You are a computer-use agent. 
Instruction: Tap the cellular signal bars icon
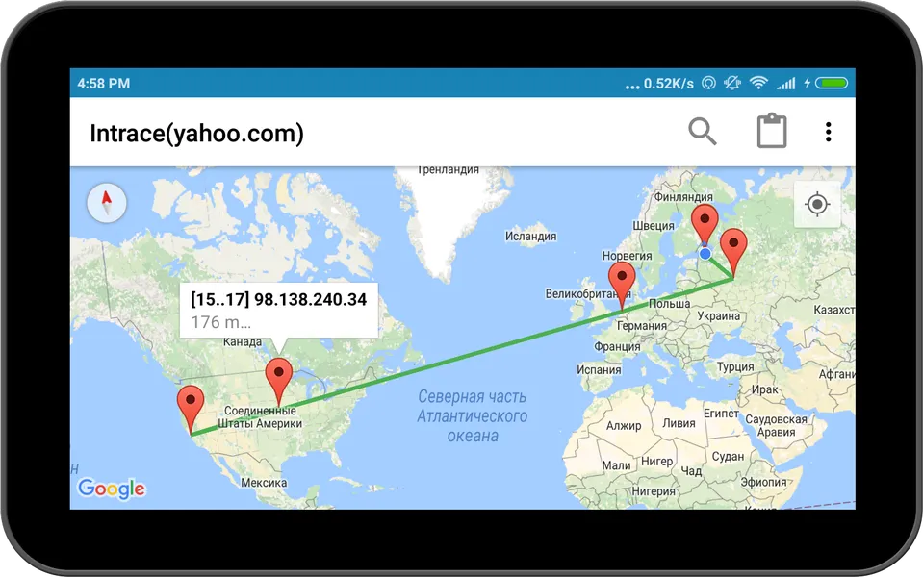785,84
